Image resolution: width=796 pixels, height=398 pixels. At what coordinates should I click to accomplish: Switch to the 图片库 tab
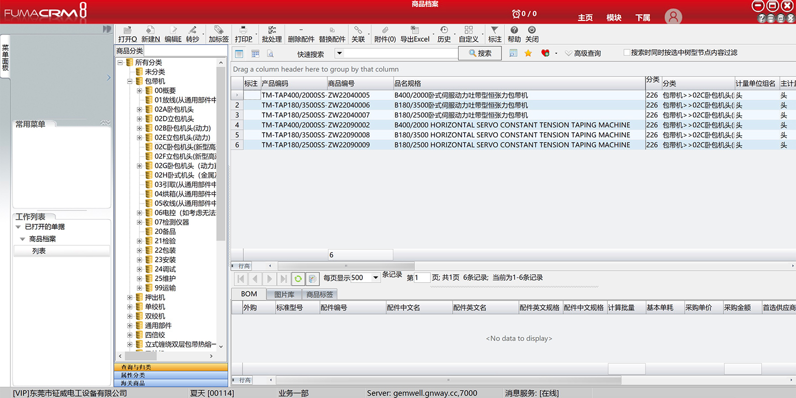point(284,295)
